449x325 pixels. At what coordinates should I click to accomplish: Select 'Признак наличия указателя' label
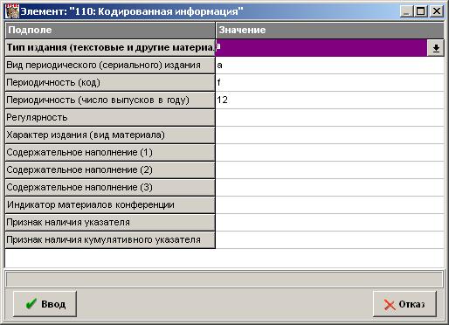pos(110,223)
